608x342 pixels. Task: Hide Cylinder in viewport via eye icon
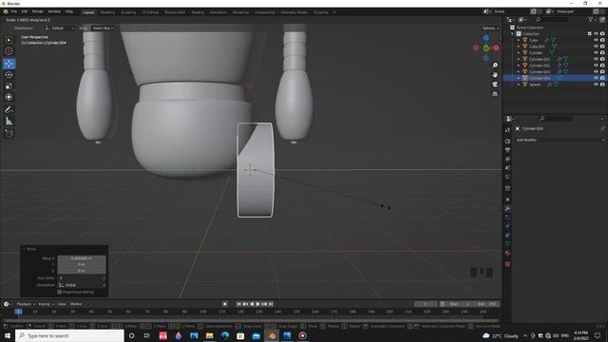(596, 53)
